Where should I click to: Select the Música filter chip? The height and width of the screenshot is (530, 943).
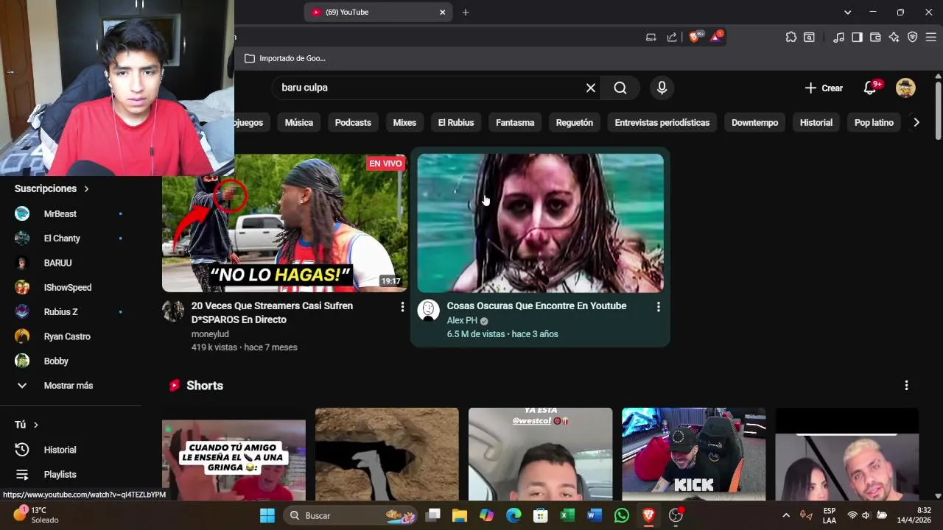click(299, 123)
